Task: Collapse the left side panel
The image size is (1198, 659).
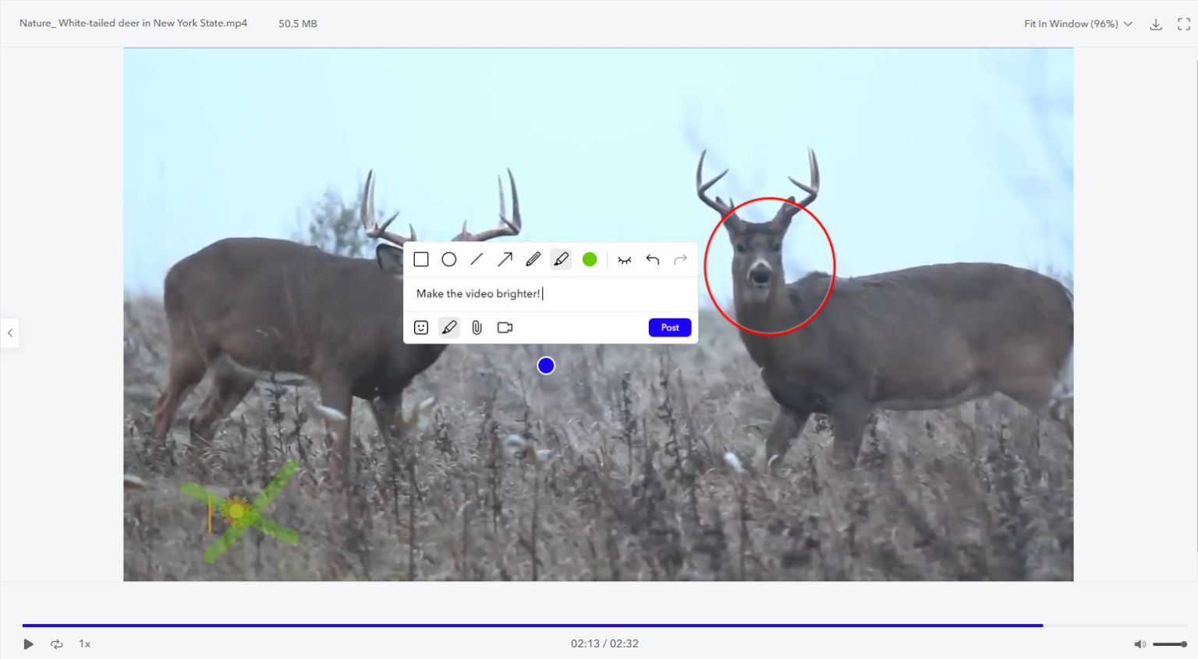Action: 9,333
